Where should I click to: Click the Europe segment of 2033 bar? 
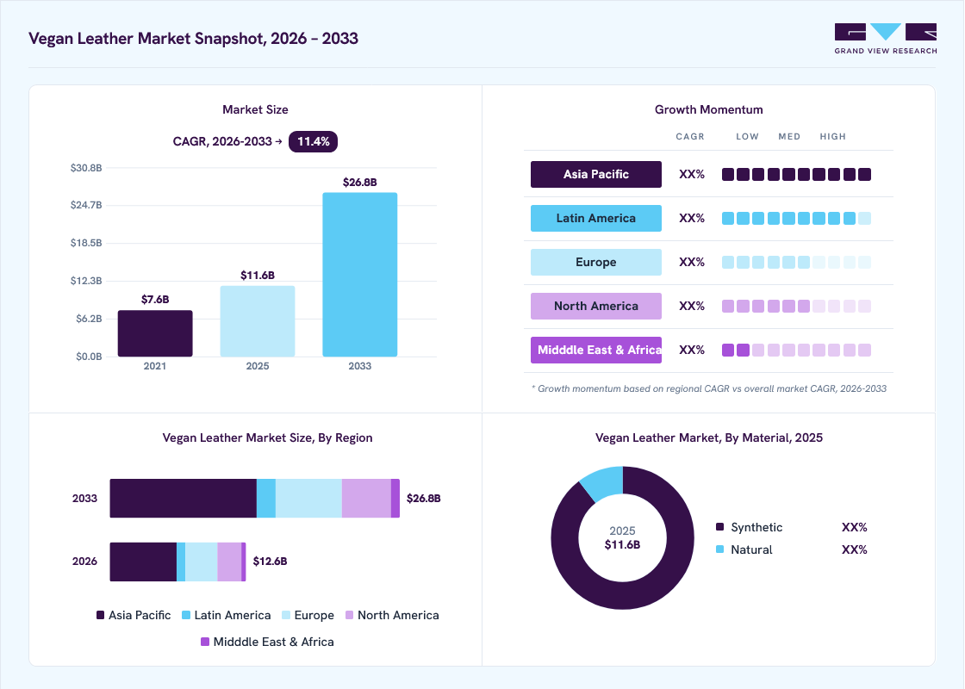coord(309,499)
